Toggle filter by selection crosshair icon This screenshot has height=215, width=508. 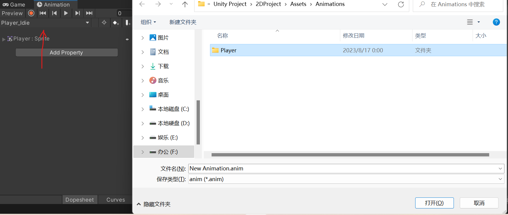click(x=104, y=23)
